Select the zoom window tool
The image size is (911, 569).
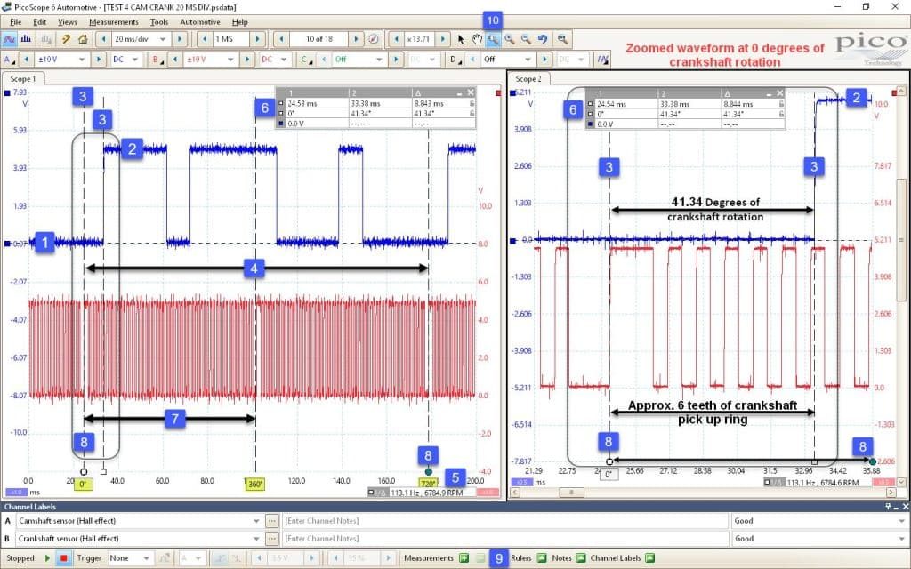[493, 39]
